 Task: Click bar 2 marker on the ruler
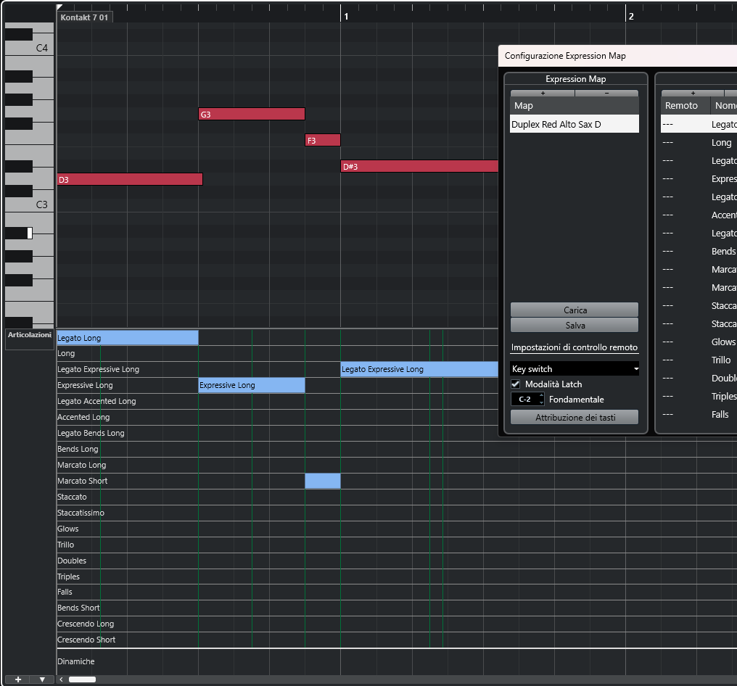point(631,17)
